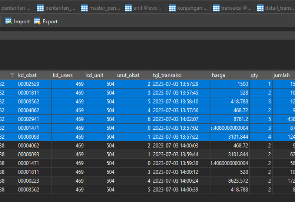295x202 pixels.
Task: Click the Import button label
Action: [x=22, y=21]
